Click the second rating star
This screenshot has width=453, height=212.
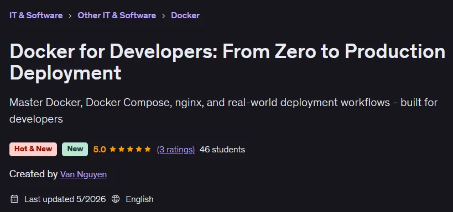click(x=121, y=149)
